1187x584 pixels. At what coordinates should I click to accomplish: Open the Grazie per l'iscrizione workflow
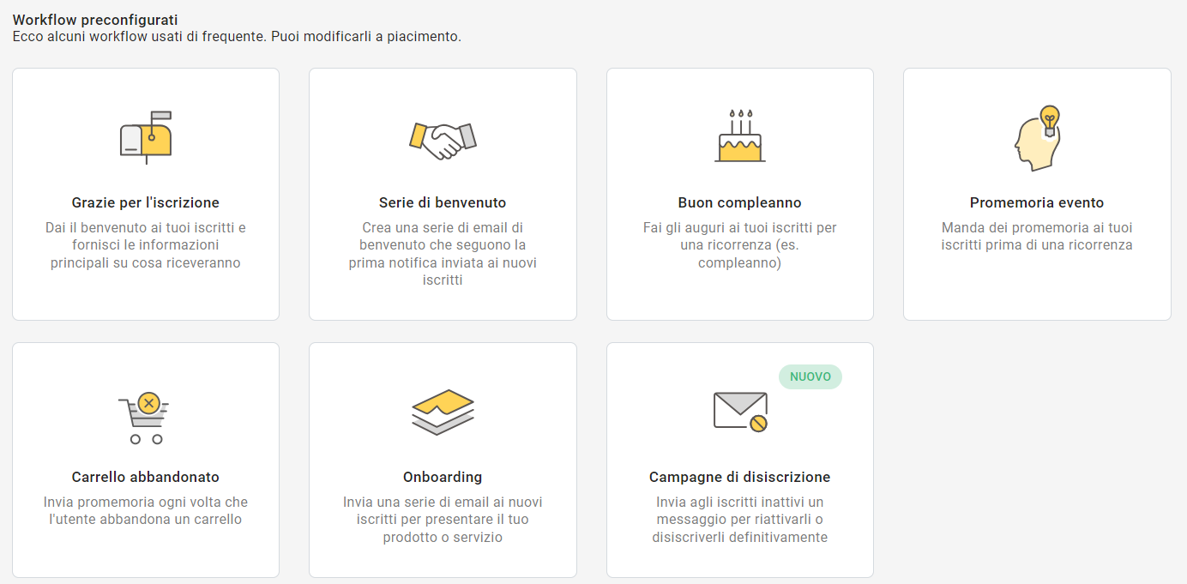[144, 194]
